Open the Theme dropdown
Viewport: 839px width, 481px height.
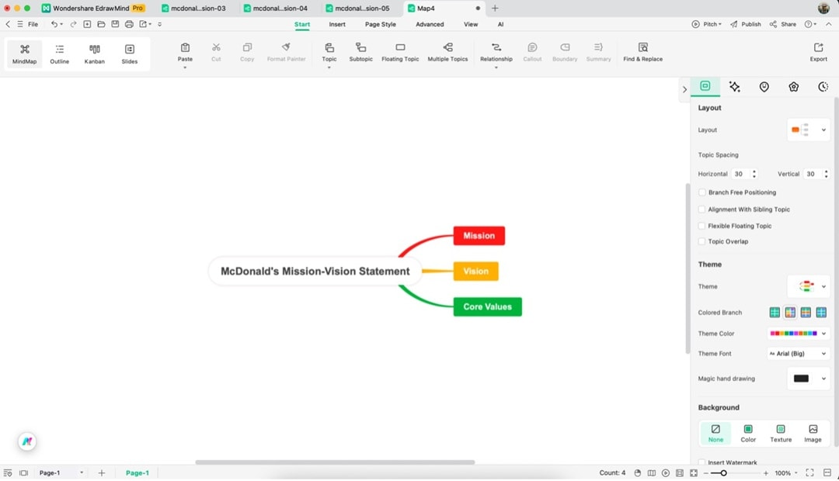809,286
